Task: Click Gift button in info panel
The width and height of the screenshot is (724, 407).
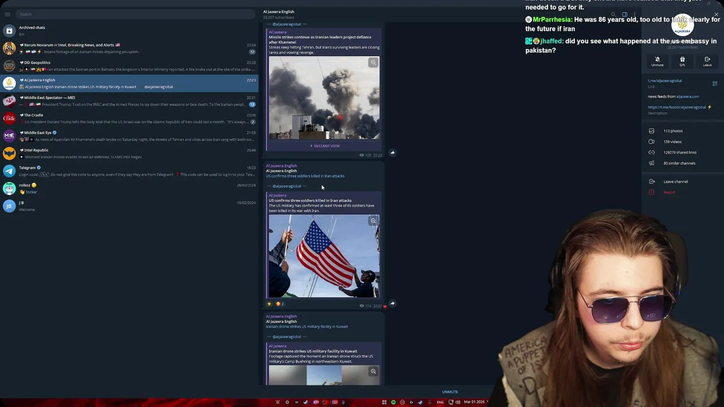Action: [682, 61]
